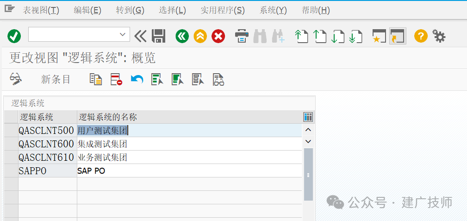Click the table scroll up arrow
The image size is (467, 221).
pyautogui.click(x=308, y=130)
